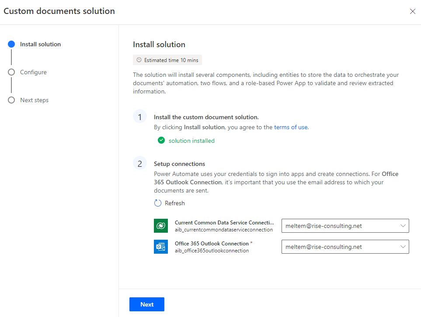Click the green Common Data Service icon
The width and height of the screenshot is (421, 317).
(x=161, y=226)
